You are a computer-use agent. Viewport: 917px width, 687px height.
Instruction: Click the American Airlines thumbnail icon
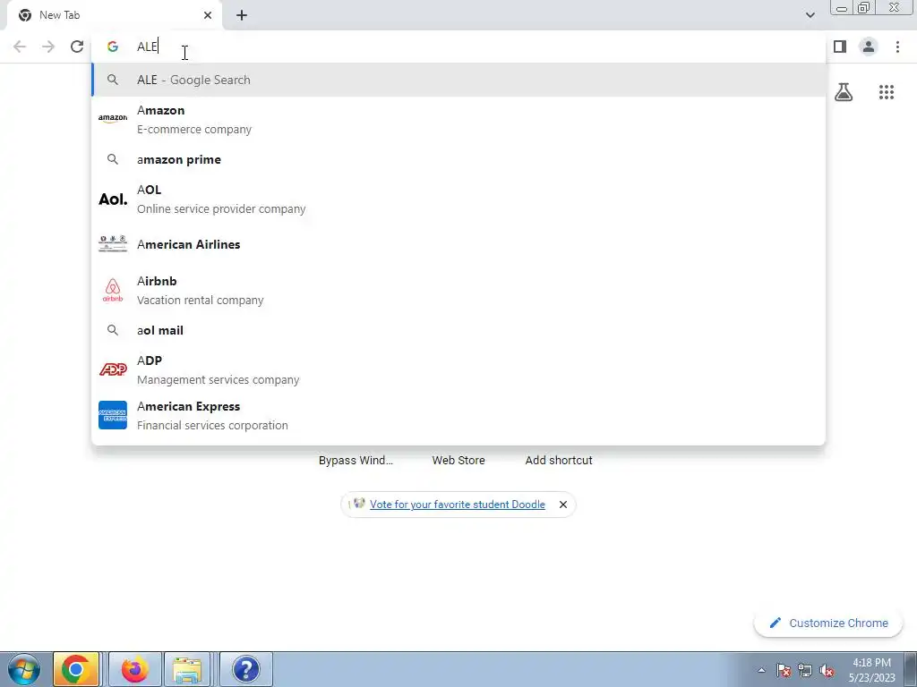(x=113, y=243)
